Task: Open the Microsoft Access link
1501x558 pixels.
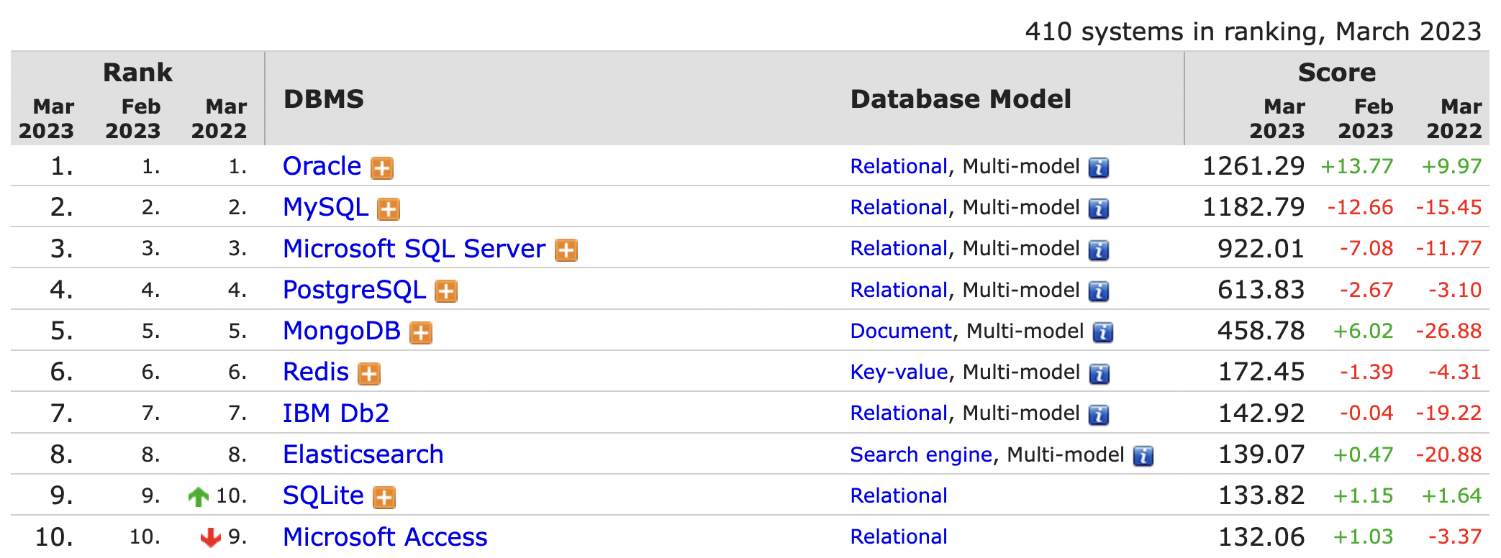Action: pyautogui.click(x=385, y=536)
